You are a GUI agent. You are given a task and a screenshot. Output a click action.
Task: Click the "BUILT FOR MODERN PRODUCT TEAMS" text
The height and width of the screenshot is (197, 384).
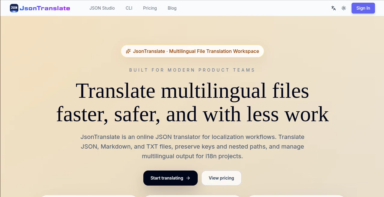tap(192, 70)
